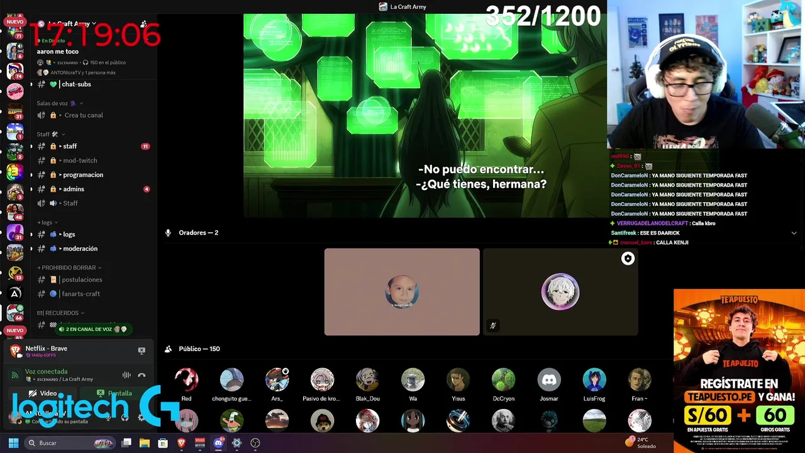Open audience member Josmar avatar

coord(549,380)
